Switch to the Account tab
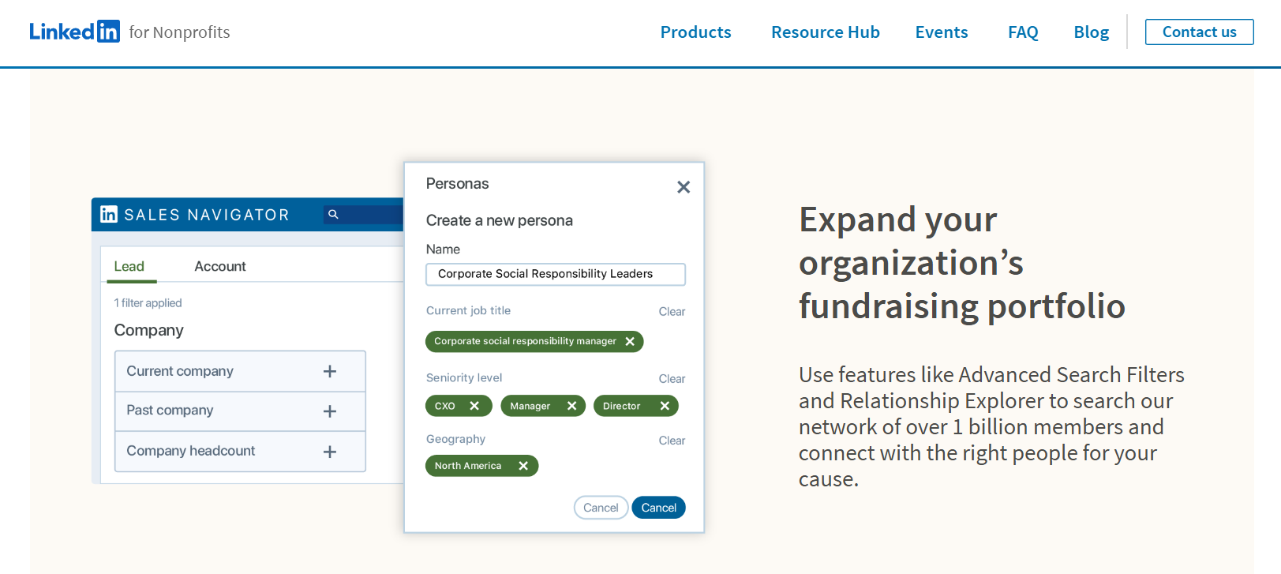This screenshot has width=1281, height=574. 219,266
